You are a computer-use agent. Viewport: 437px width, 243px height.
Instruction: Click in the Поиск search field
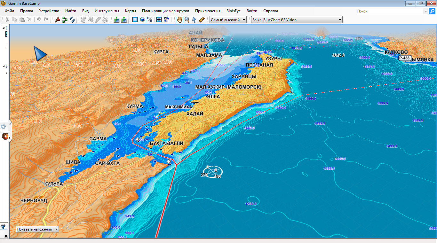click(x=390, y=11)
